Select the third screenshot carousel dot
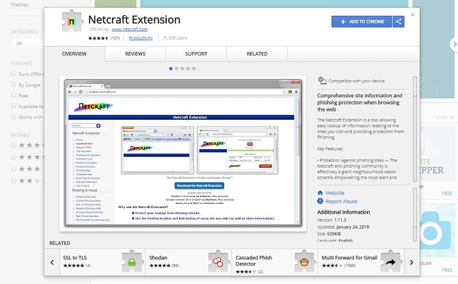 (x=183, y=68)
